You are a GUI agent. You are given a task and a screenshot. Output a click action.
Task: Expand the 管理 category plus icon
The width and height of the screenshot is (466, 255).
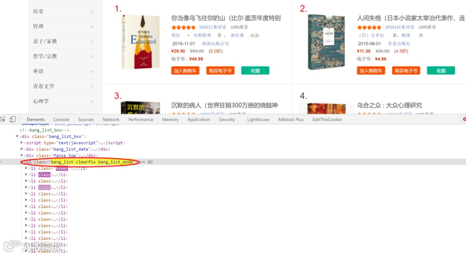(x=92, y=26)
